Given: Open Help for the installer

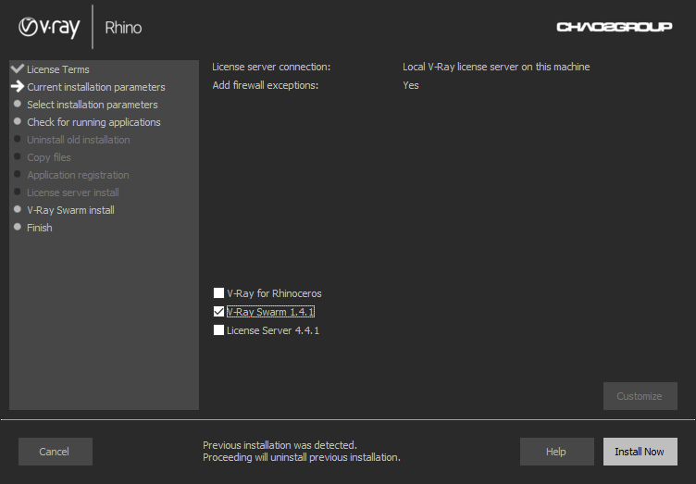Looking at the screenshot, I should [x=556, y=452].
